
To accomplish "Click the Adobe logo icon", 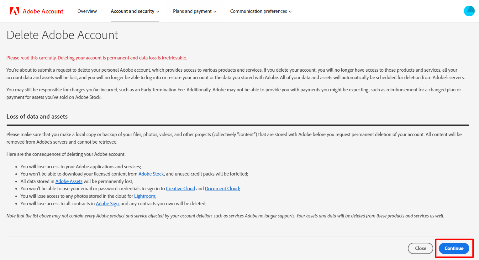I will click(x=15, y=11).
